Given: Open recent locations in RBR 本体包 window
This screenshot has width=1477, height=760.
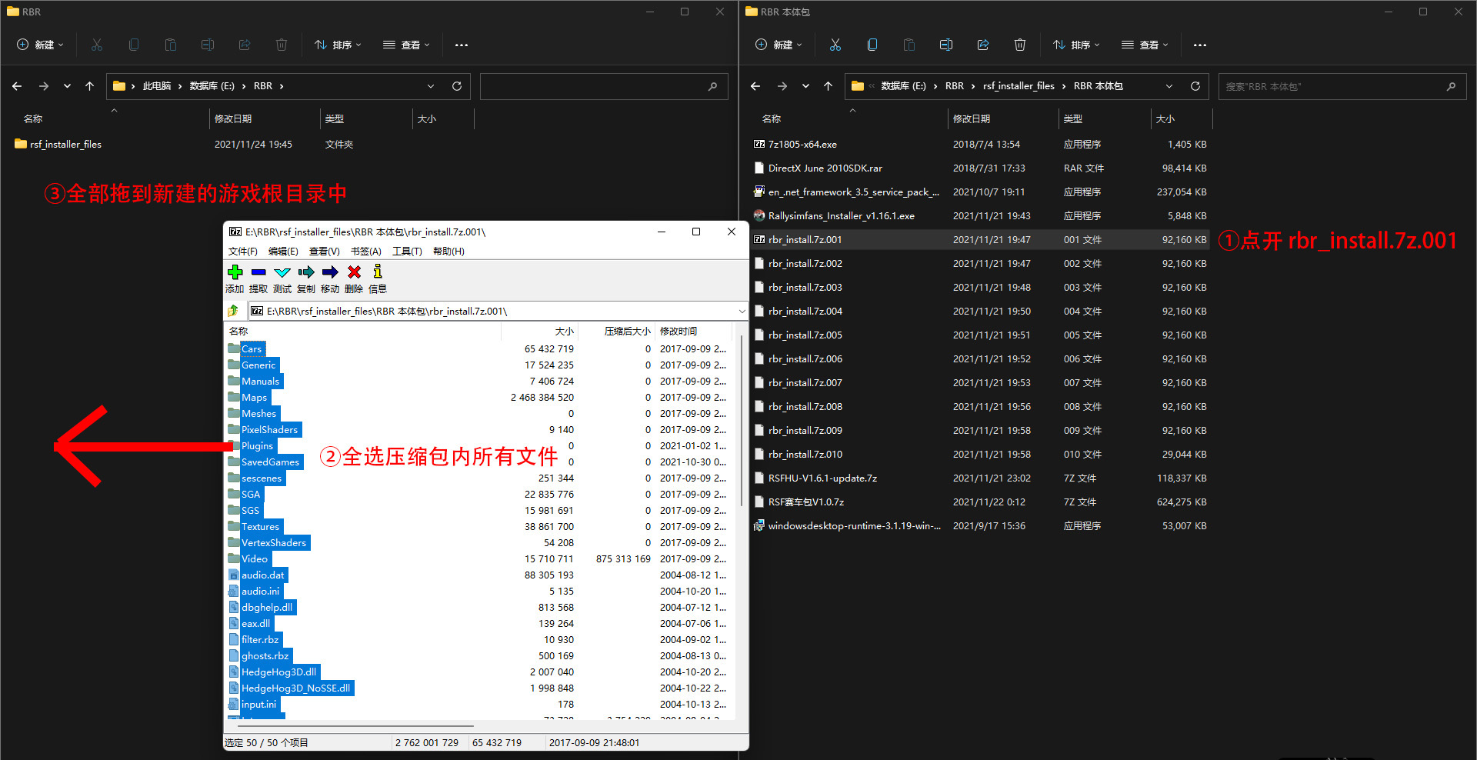Looking at the screenshot, I should 805,86.
